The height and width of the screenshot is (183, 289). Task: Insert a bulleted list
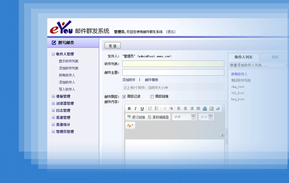pos(157,109)
